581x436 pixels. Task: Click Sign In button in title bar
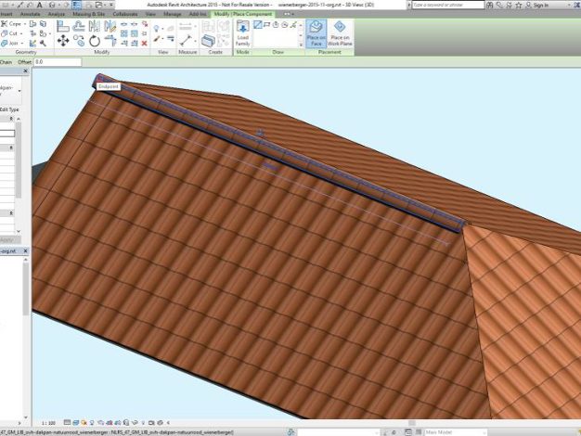point(542,5)
